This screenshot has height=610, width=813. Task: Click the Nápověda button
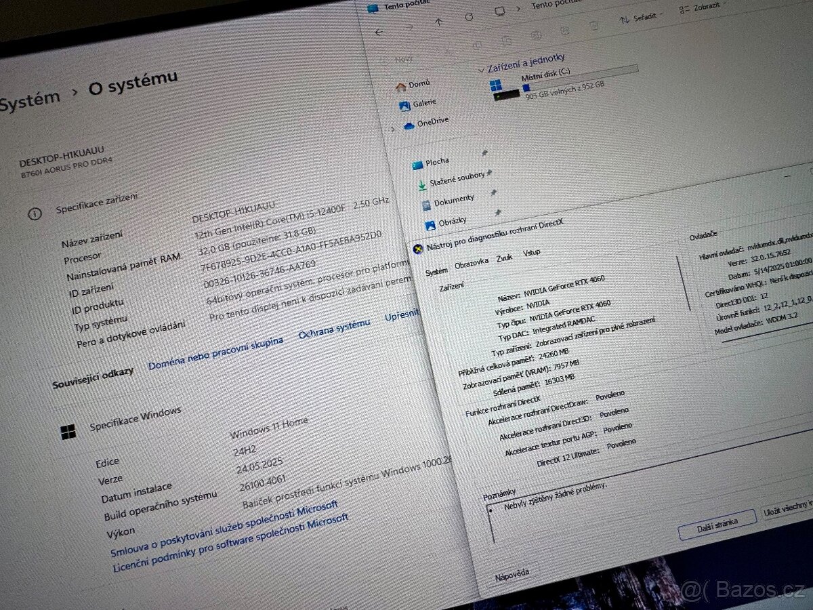[512, 574]
